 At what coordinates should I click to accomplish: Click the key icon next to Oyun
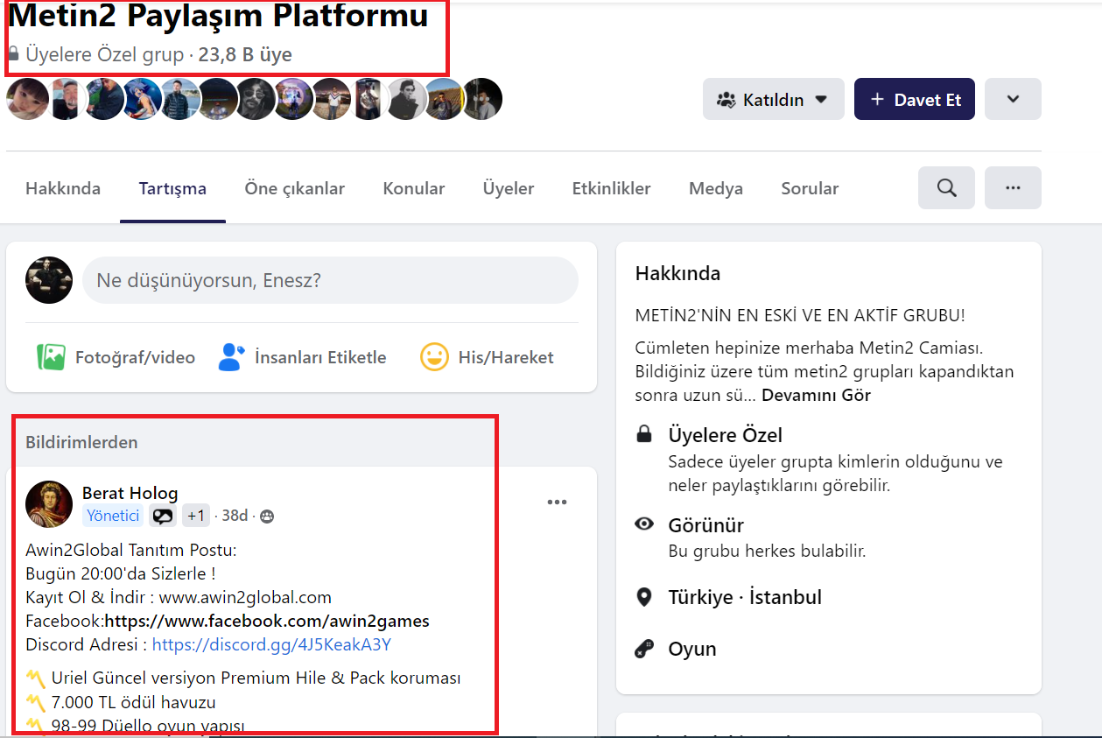(645, 648)
